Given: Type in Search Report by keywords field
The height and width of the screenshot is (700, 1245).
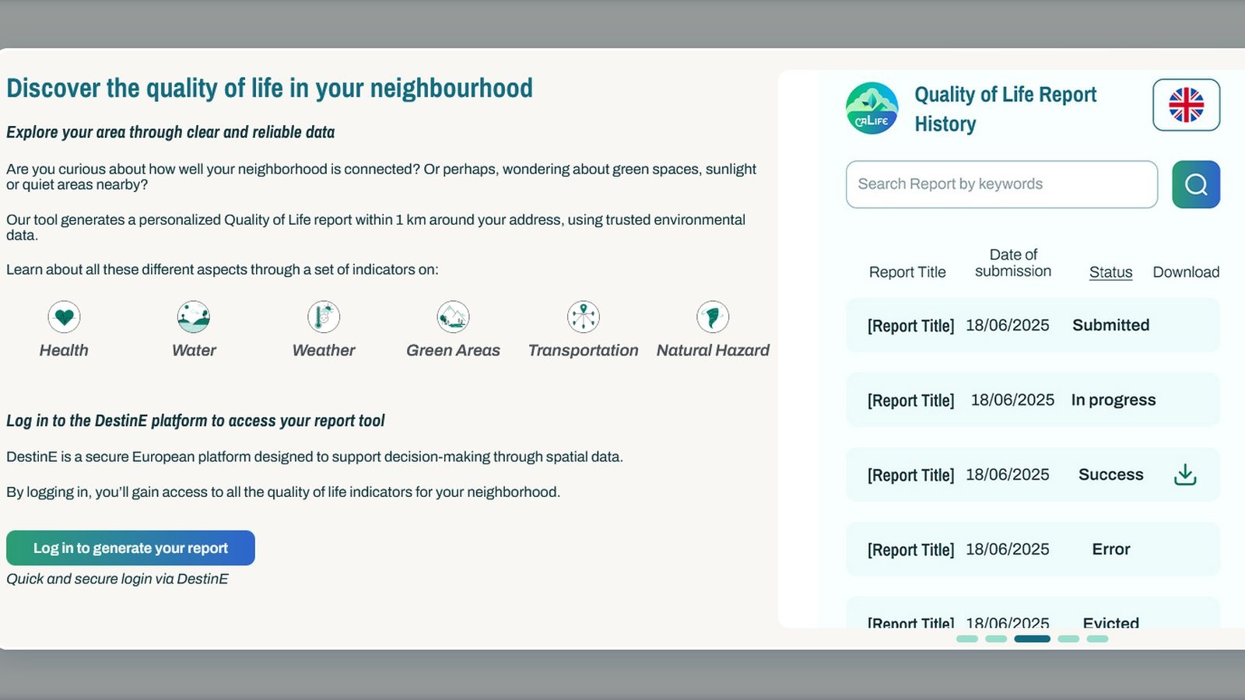Looking at the screenshot, I should click(1001, 184).
